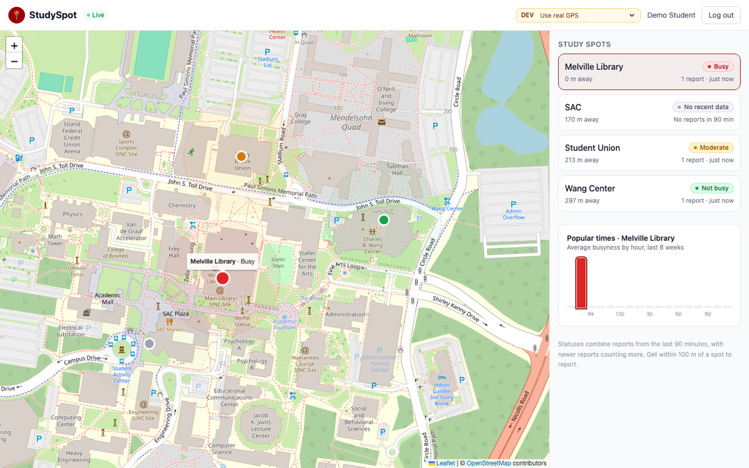Select the Wang Center study spot card
Image resolution: width=749 pixels, height=468 pixels.
649,193
